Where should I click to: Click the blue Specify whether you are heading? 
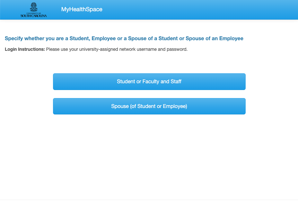[x=124, y=39]
